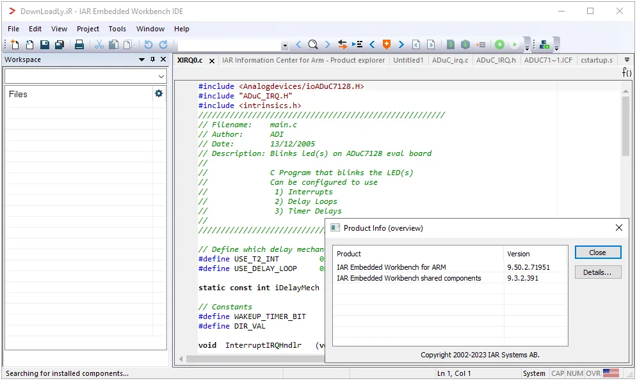Cut selected text with the scissors icon

tap(99, 45)
